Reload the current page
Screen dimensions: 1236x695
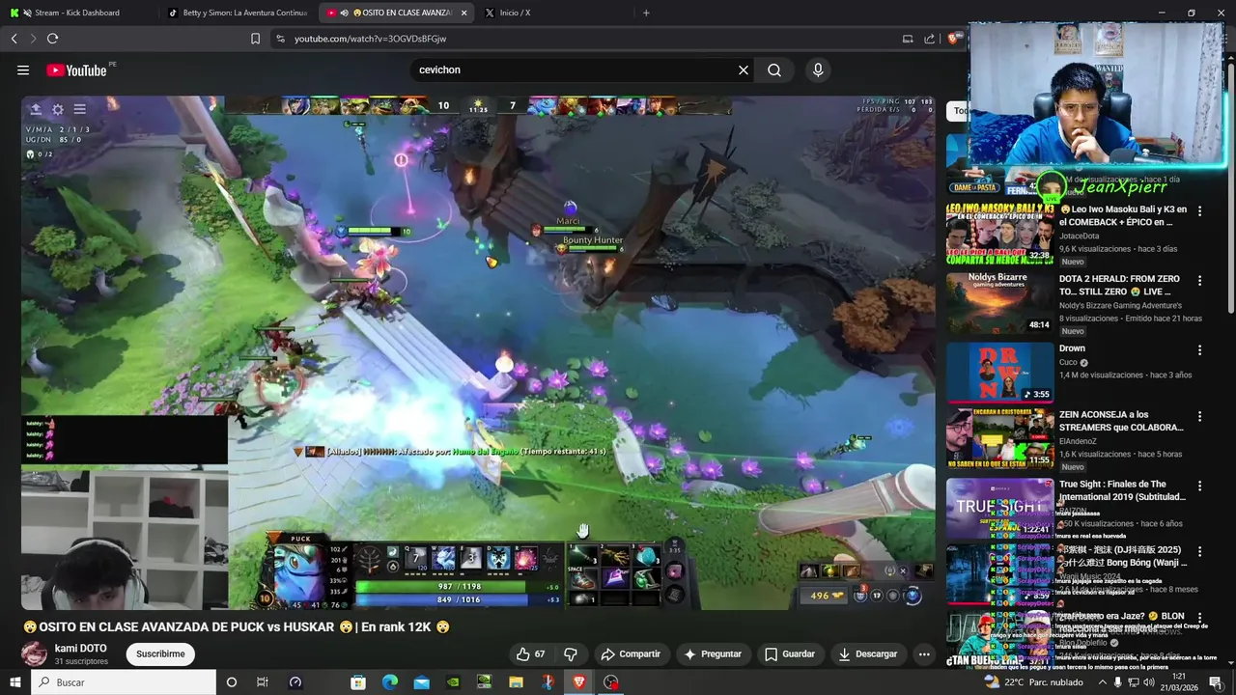pos(52,39)
